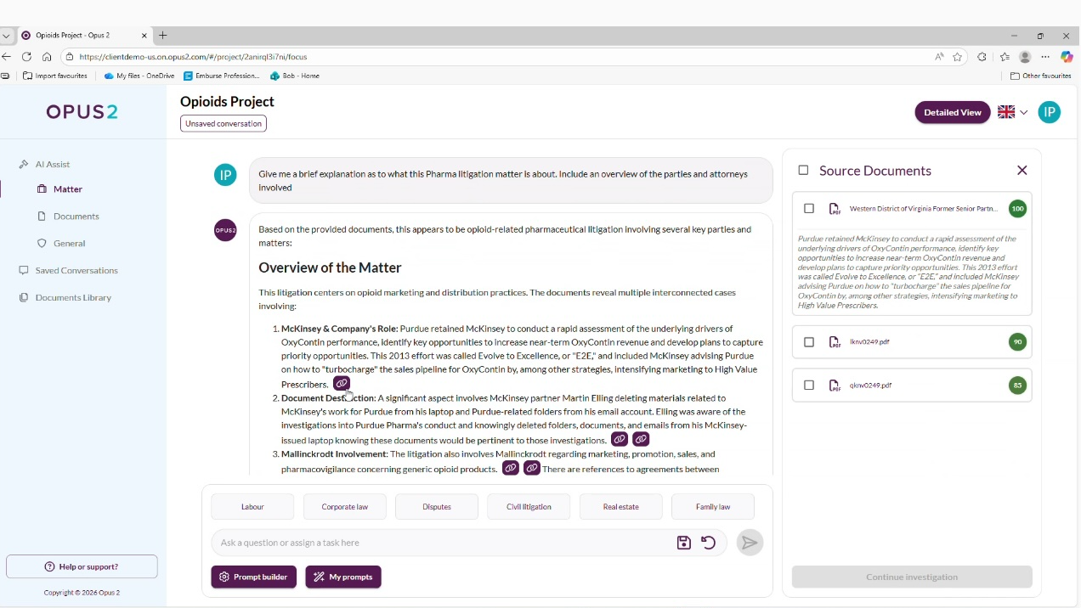The width and height of the screenshot is (1081, 608).
Task: Tick the qknv0249.pdf checkbox
Action: point(809,386)
